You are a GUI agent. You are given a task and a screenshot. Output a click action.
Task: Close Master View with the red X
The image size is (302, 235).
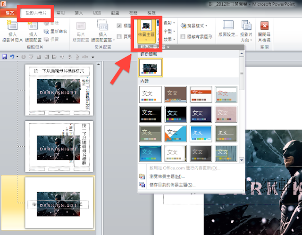click(x=264, y=25)
